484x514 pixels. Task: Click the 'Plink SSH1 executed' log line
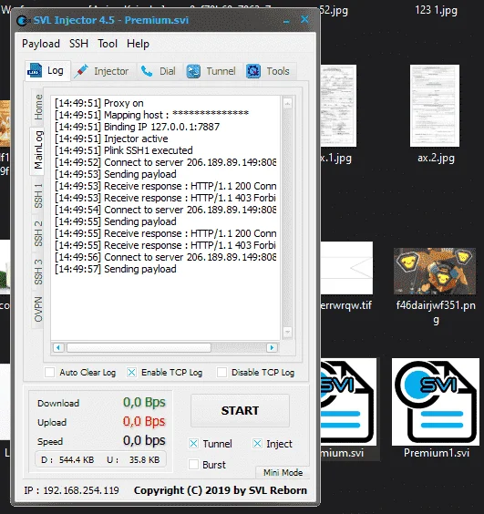(124, 150)
